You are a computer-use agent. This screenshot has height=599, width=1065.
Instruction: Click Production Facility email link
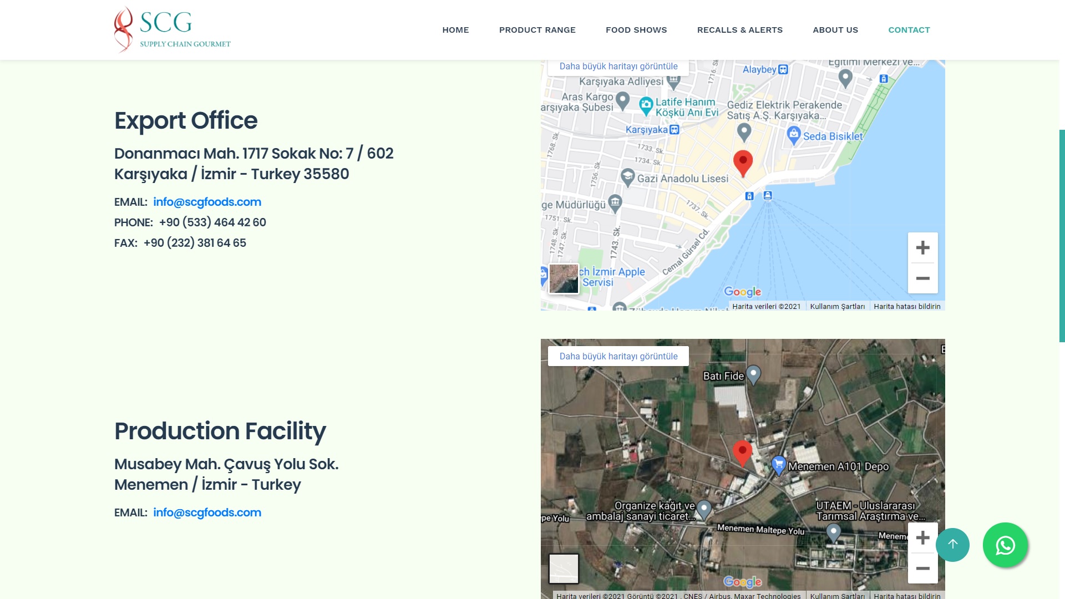coord(207,512)
